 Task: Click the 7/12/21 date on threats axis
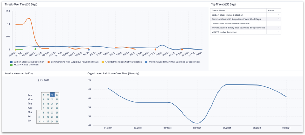(x=159, y=54)
